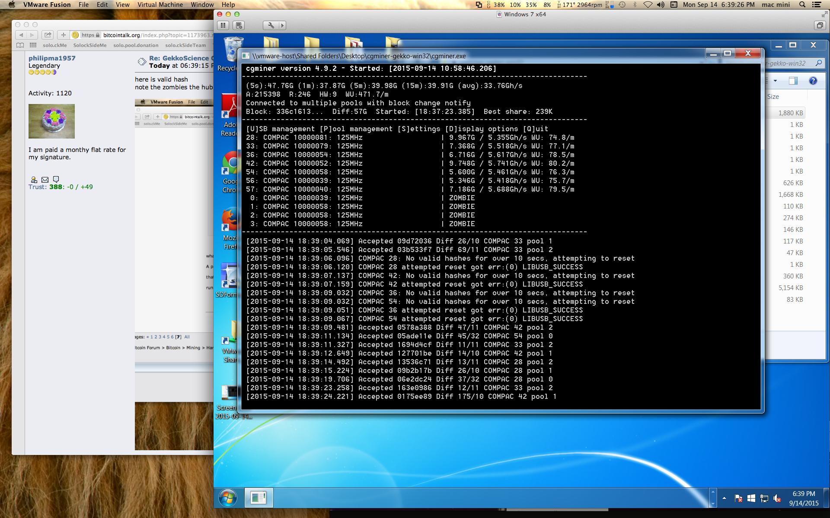View philipma1957's profile via the person icon

pos(34,180)
